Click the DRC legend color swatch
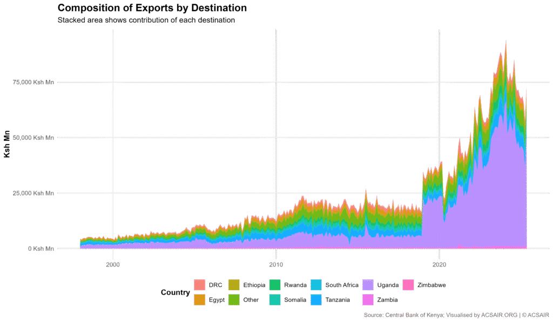Image resolution: width=553 pixels, height=322 pixels. [200, 285]
